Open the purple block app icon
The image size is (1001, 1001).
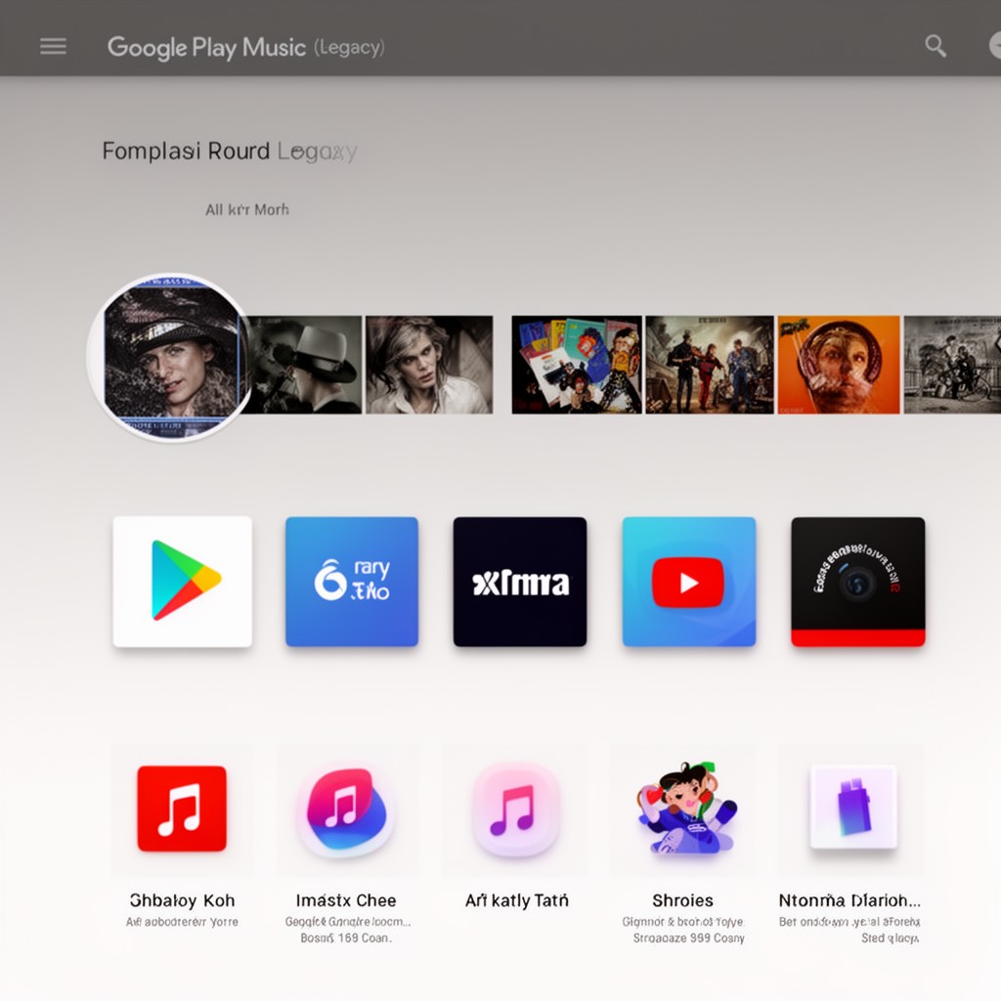point(853,806)
